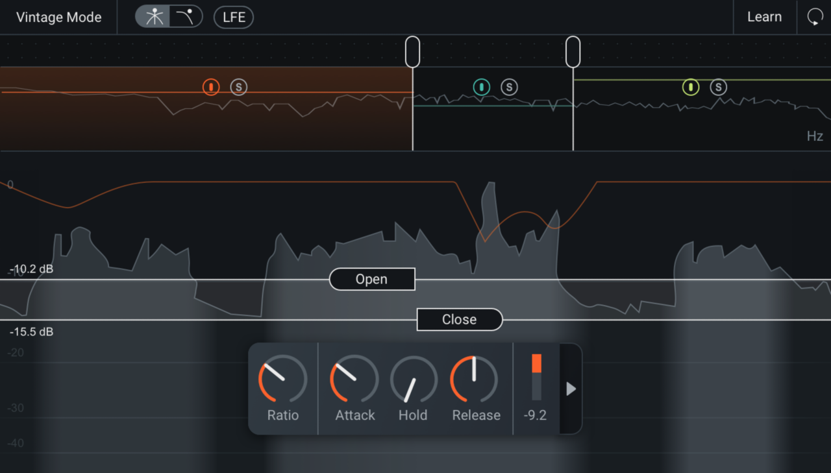Click the Release knob
The image size is (831, 473).
pyautogui.click(x=475, y=380)
